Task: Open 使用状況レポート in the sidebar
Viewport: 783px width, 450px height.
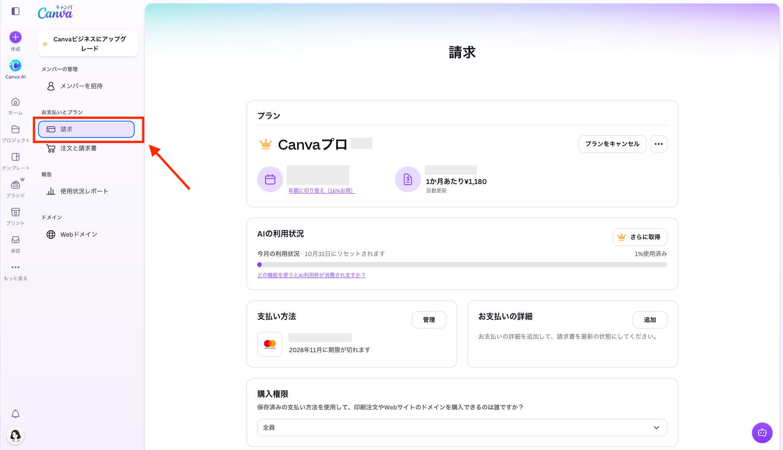Action: pos(86,191)
